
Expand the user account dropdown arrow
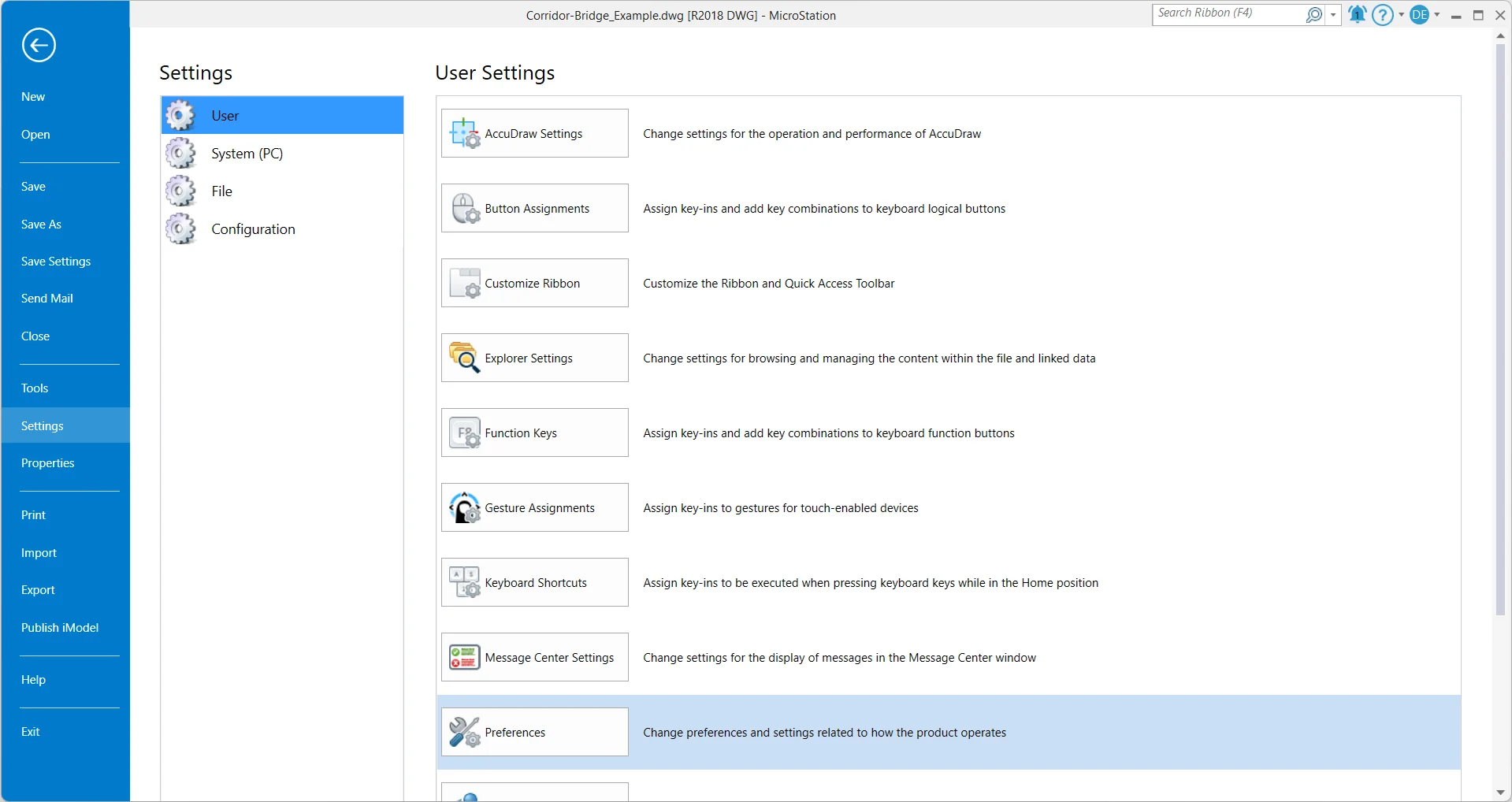[1437, 14]
